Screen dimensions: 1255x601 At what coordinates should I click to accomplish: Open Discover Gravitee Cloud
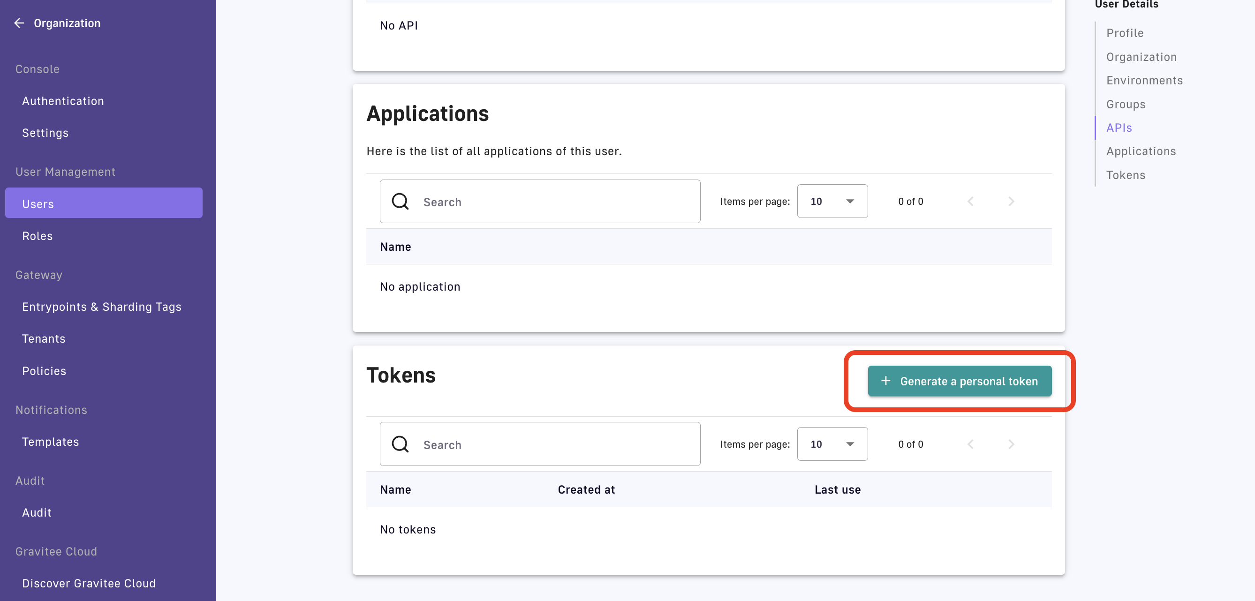(x=89, y=583)
